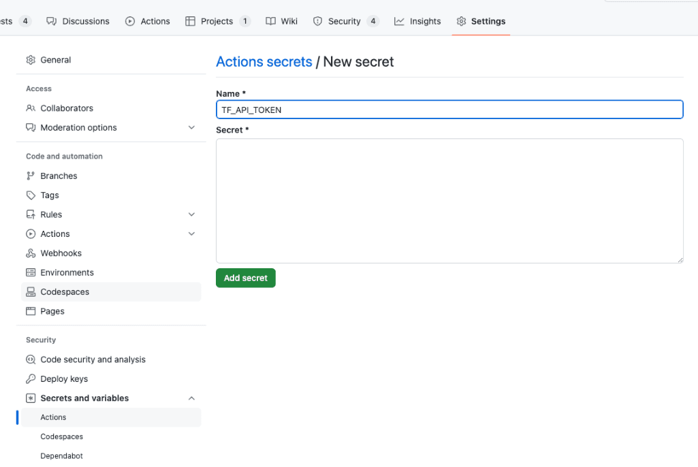Image resolution: width=698 pixels, height=467 pixels.
Task: Click the Environments icon in sidebar
Action: pos(31,272)
